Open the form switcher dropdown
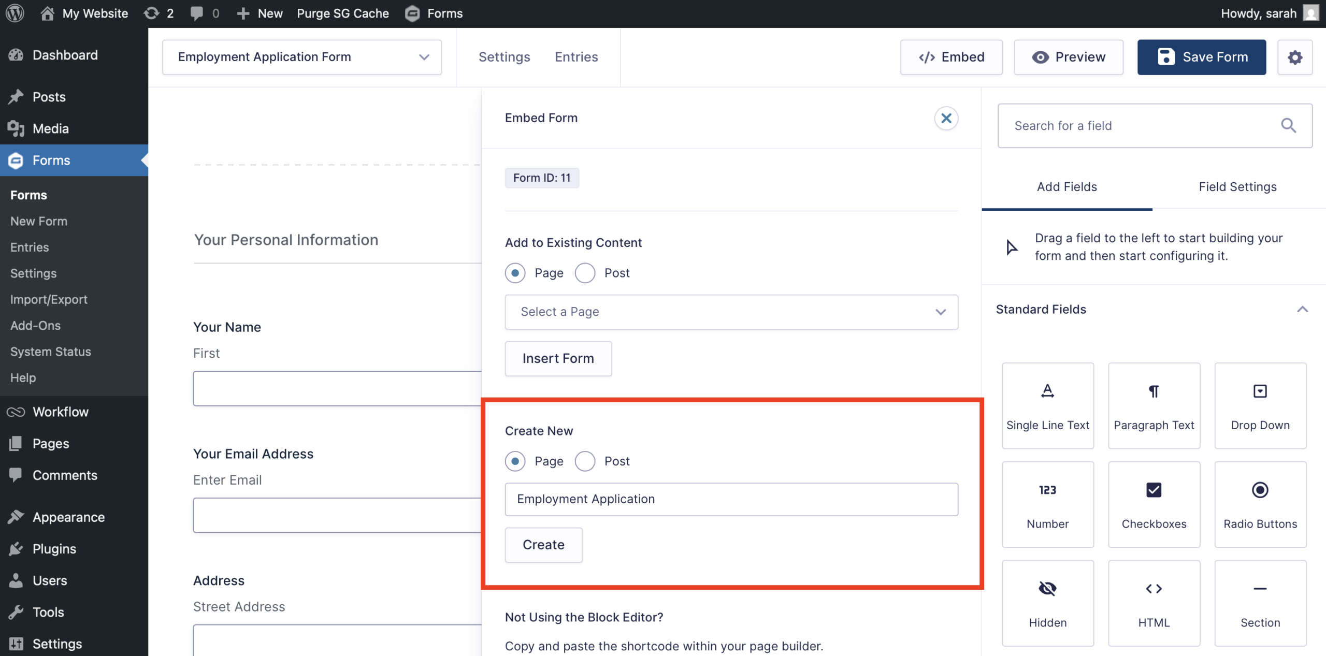1326x656 pixels. click(424, 57)
